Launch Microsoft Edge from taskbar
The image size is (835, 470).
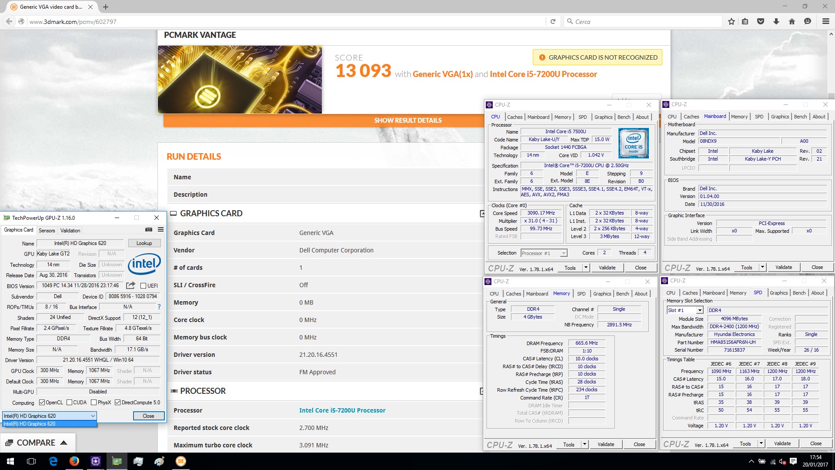[x=53, y=461]
